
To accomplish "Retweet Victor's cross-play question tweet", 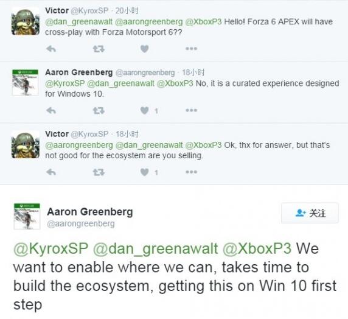I will [x=99, y=49].
